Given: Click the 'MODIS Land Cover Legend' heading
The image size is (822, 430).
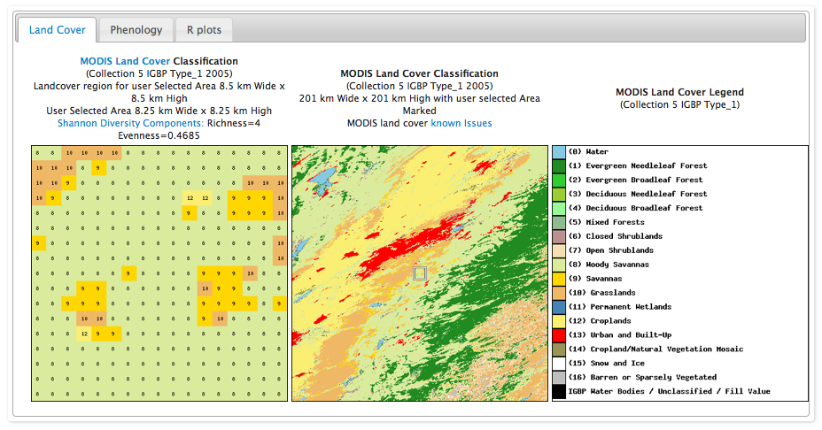Looking at the screenshot, I should point(679,92).
